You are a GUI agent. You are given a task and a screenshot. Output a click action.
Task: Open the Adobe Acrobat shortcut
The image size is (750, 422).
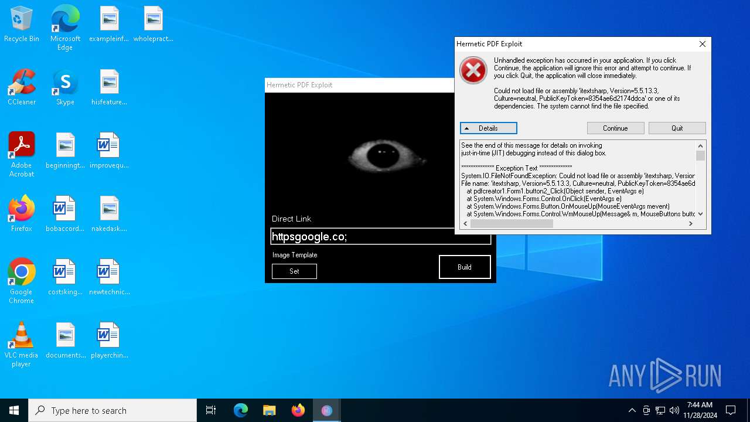click(22, 155)
